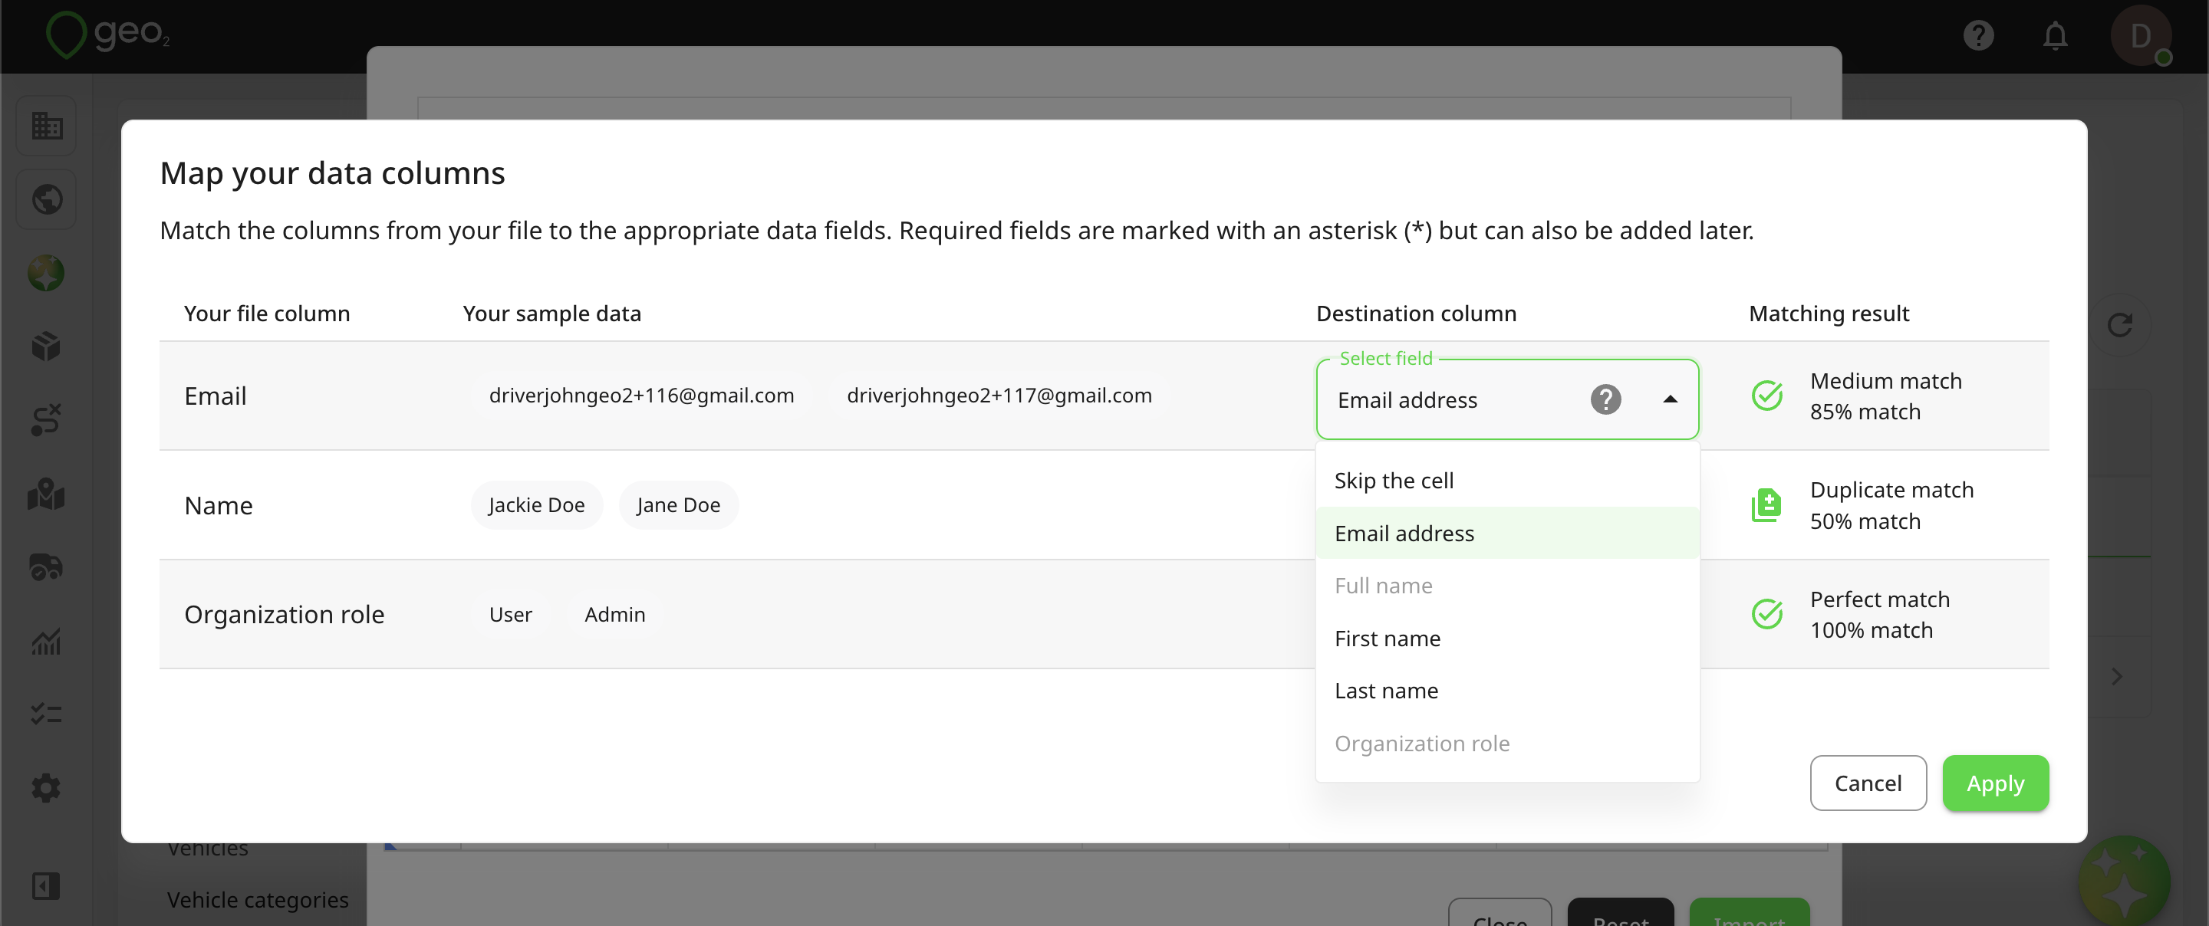Open the map pin sidebar icon

pos(46,494)
